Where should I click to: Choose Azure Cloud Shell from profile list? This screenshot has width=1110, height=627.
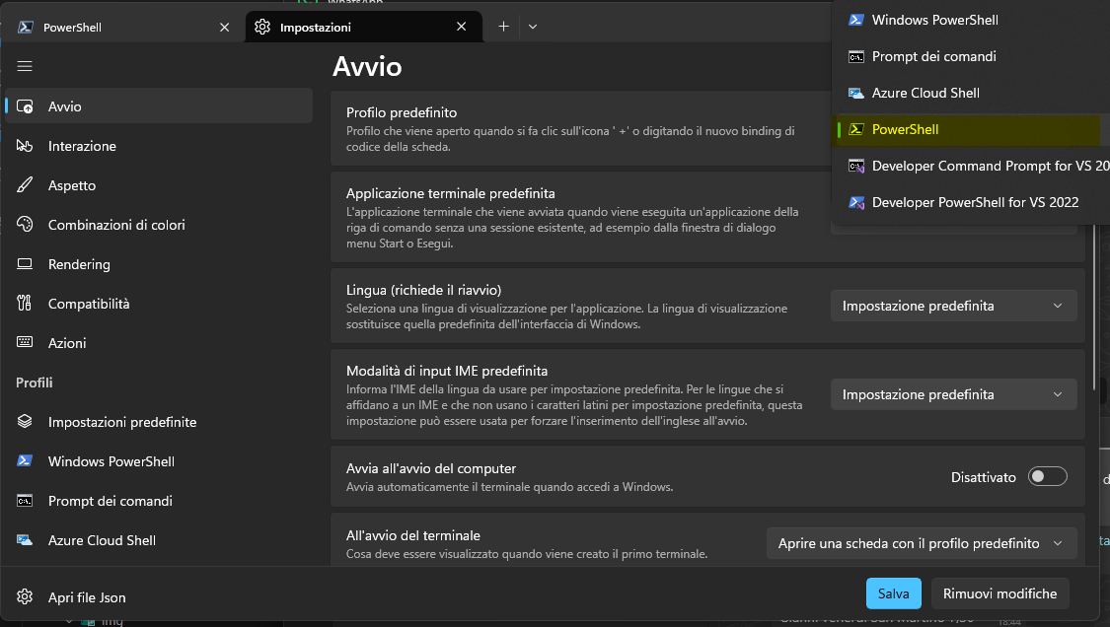pyautogui.click(x=925, y=93)
